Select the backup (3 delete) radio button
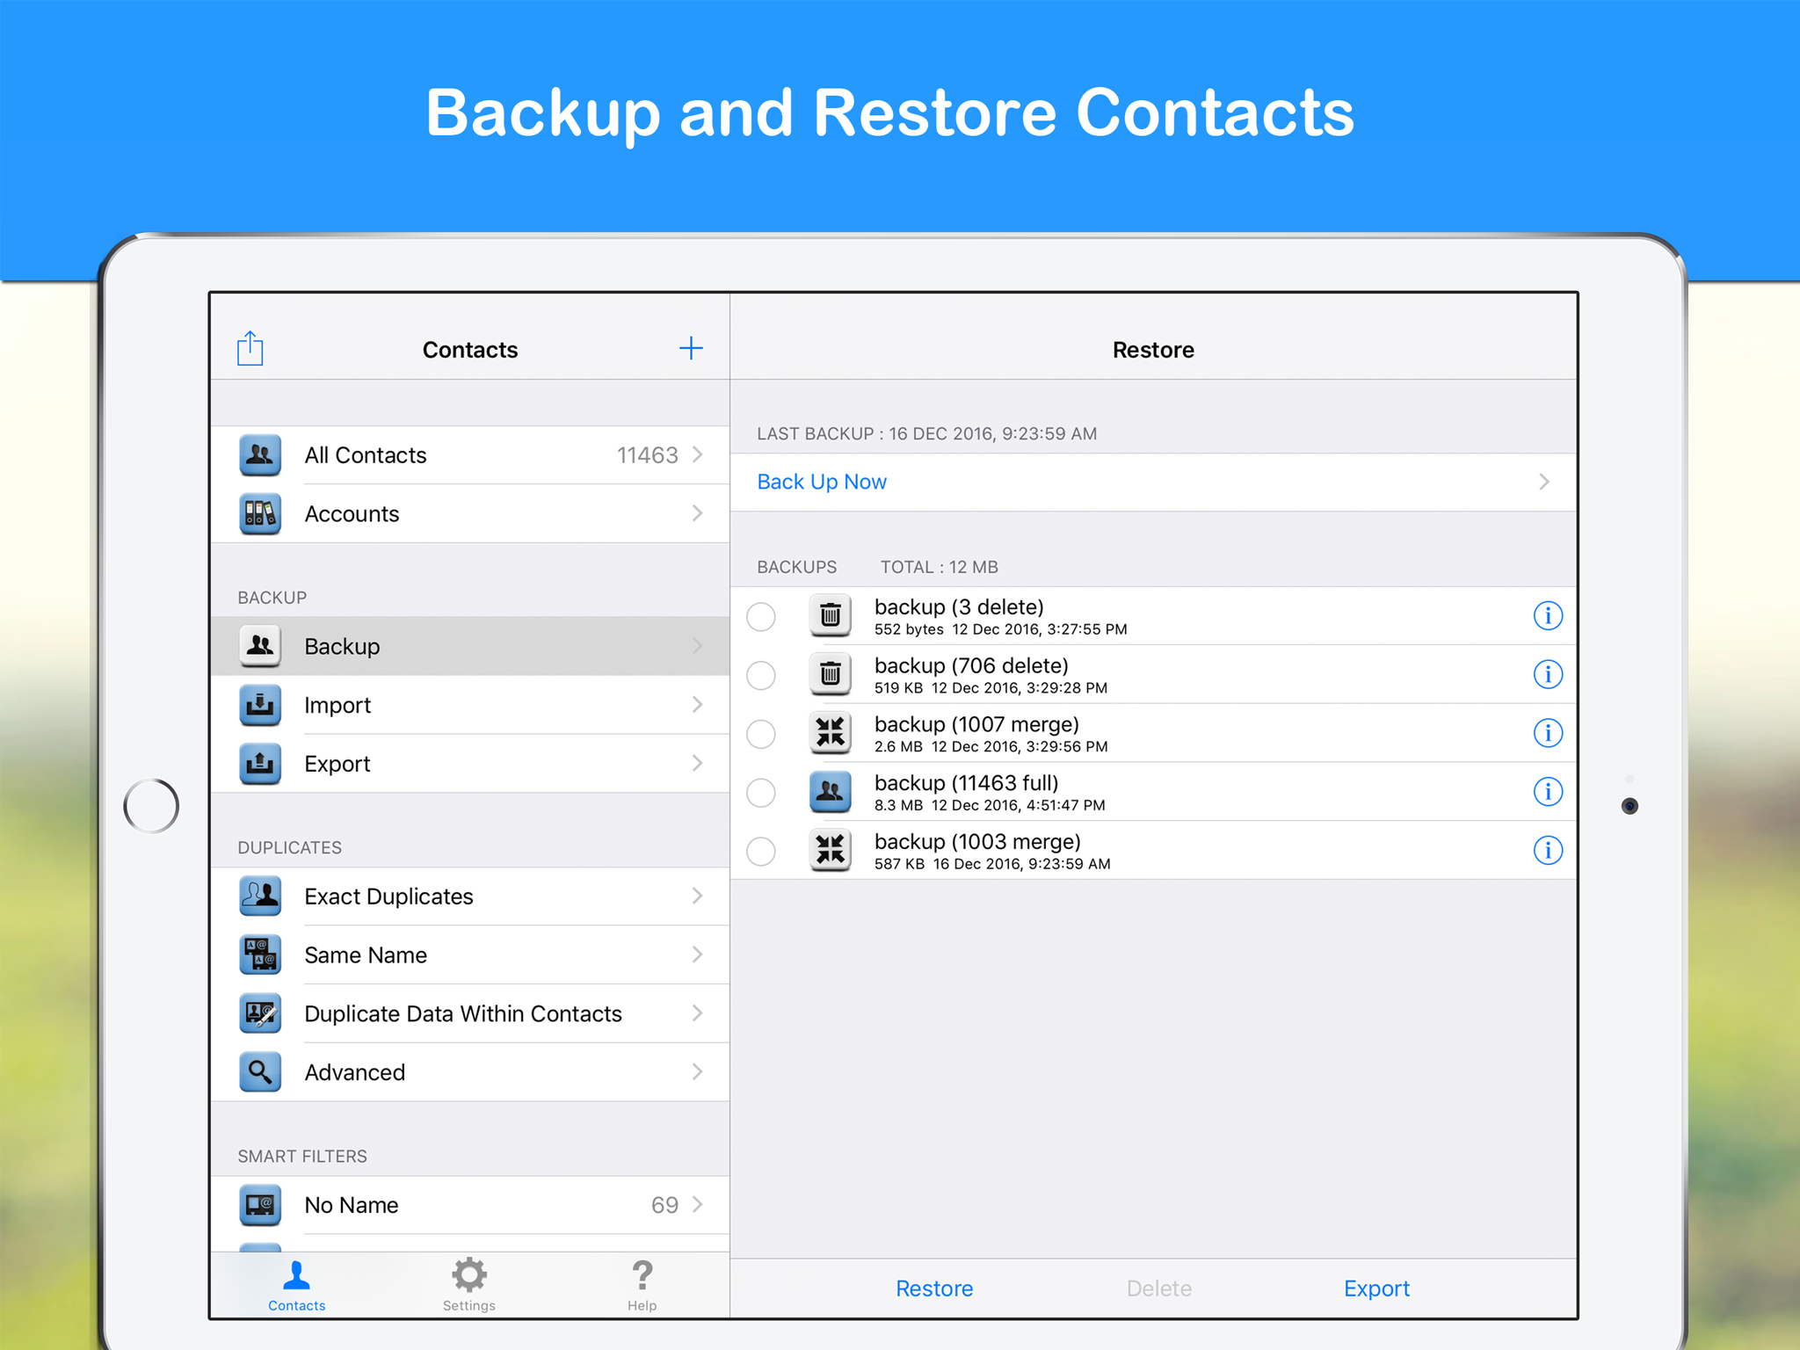This screenshot has height=1350, width=1800. (x=761, y=616)
